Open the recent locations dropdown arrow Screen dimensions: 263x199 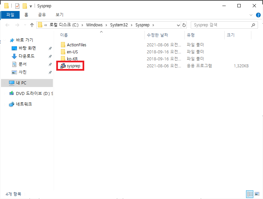[x=25, y=25]
